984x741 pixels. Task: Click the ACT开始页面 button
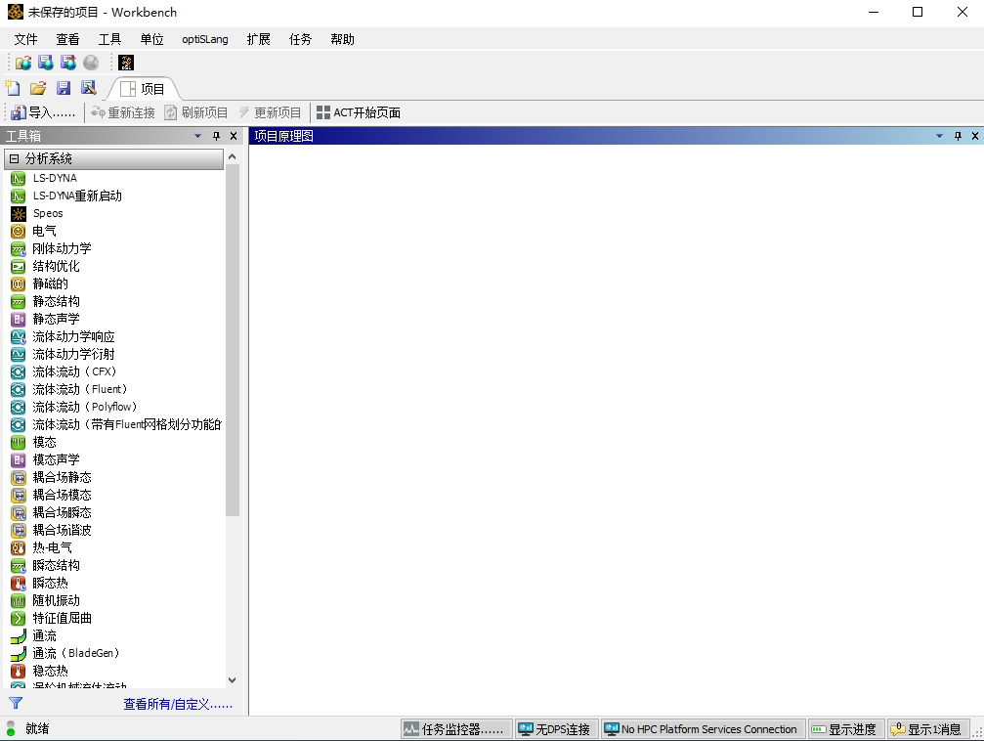pos(359,112)
